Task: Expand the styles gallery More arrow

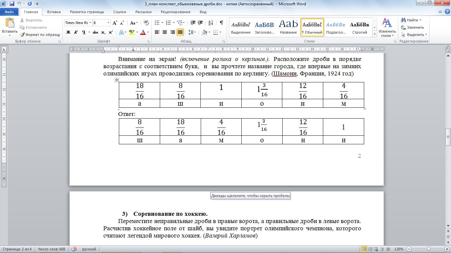Action: tap(374, 34)
